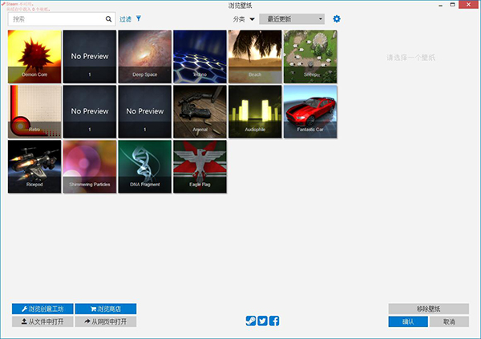The width and height of the screenshot is (481, 339).
Task: Expand the 分类 category arrow
Action: pos(253,19)
